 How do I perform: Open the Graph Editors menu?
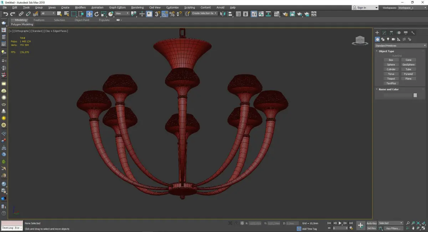(x=117, y=7)
